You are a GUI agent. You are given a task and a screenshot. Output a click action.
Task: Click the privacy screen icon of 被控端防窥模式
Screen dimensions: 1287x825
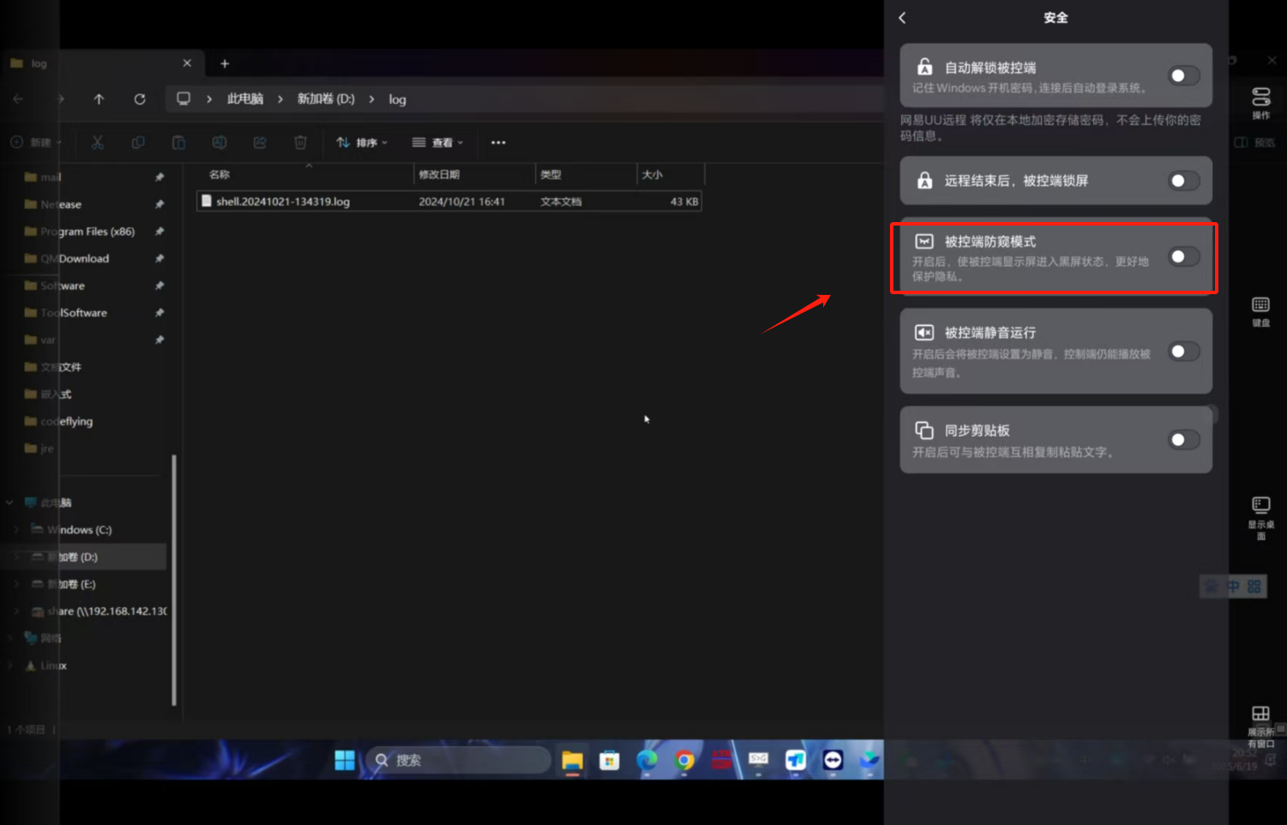[924, 242]
